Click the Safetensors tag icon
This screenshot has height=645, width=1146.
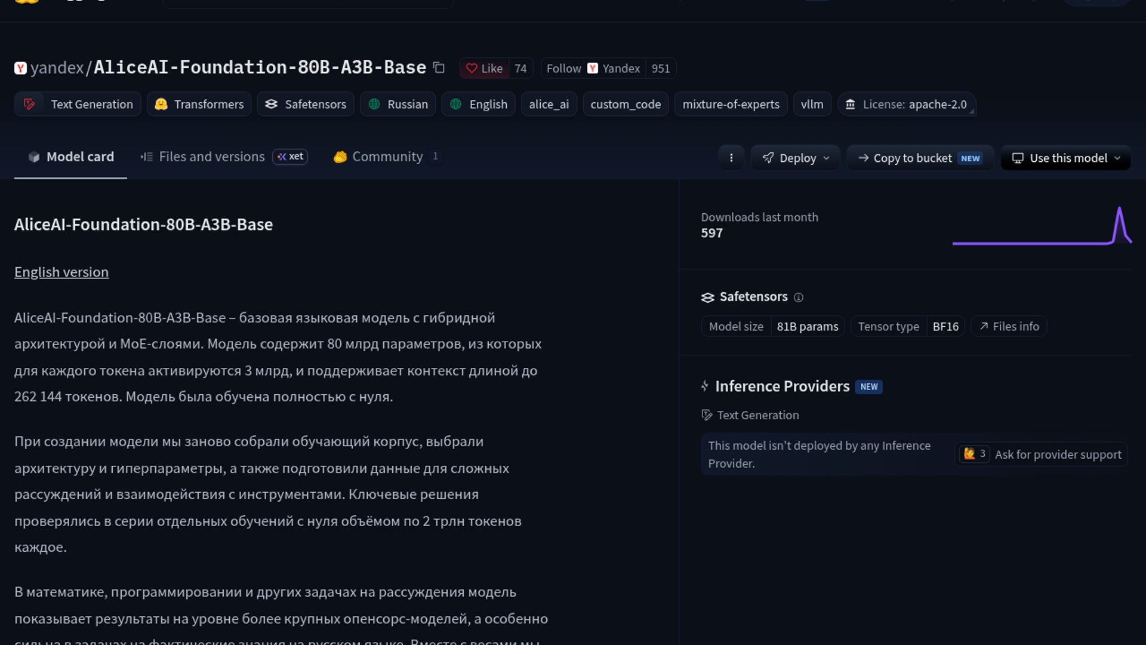click(x=271, y=105)
